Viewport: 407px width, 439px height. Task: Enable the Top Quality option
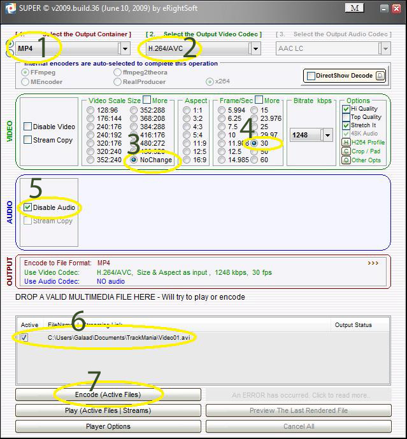point(346,117)
